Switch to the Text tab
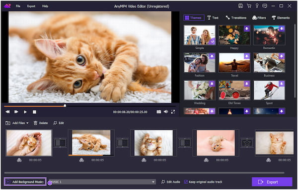This screenshot has height=190, width=298. click(x=213, y=18)
